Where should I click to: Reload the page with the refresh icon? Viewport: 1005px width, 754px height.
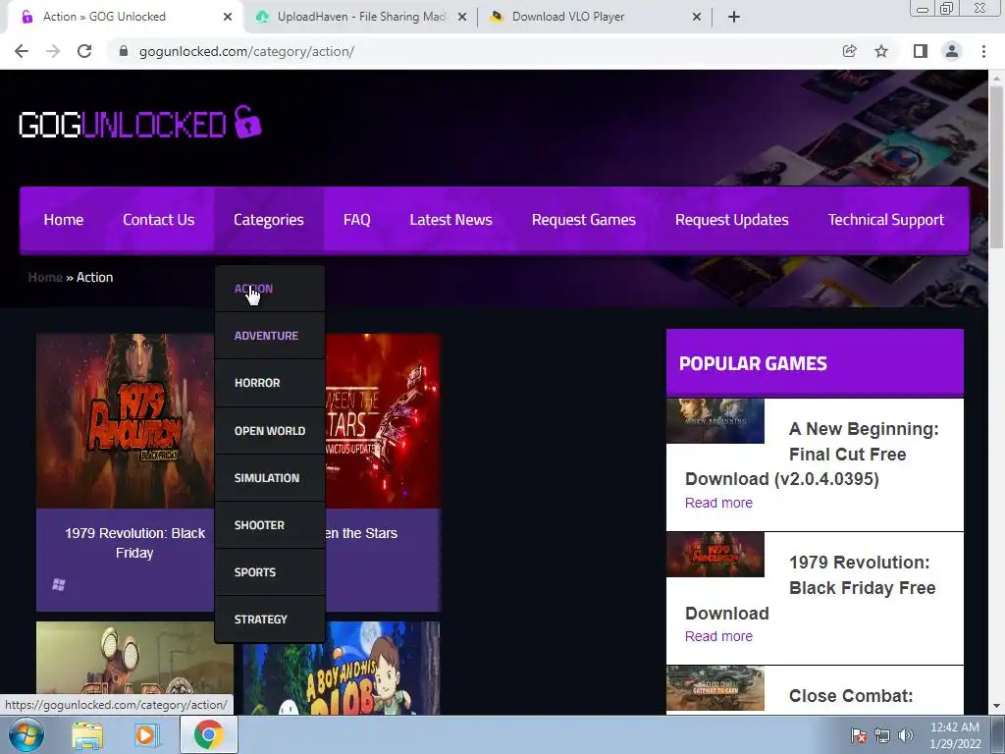[x=84, y=51]
